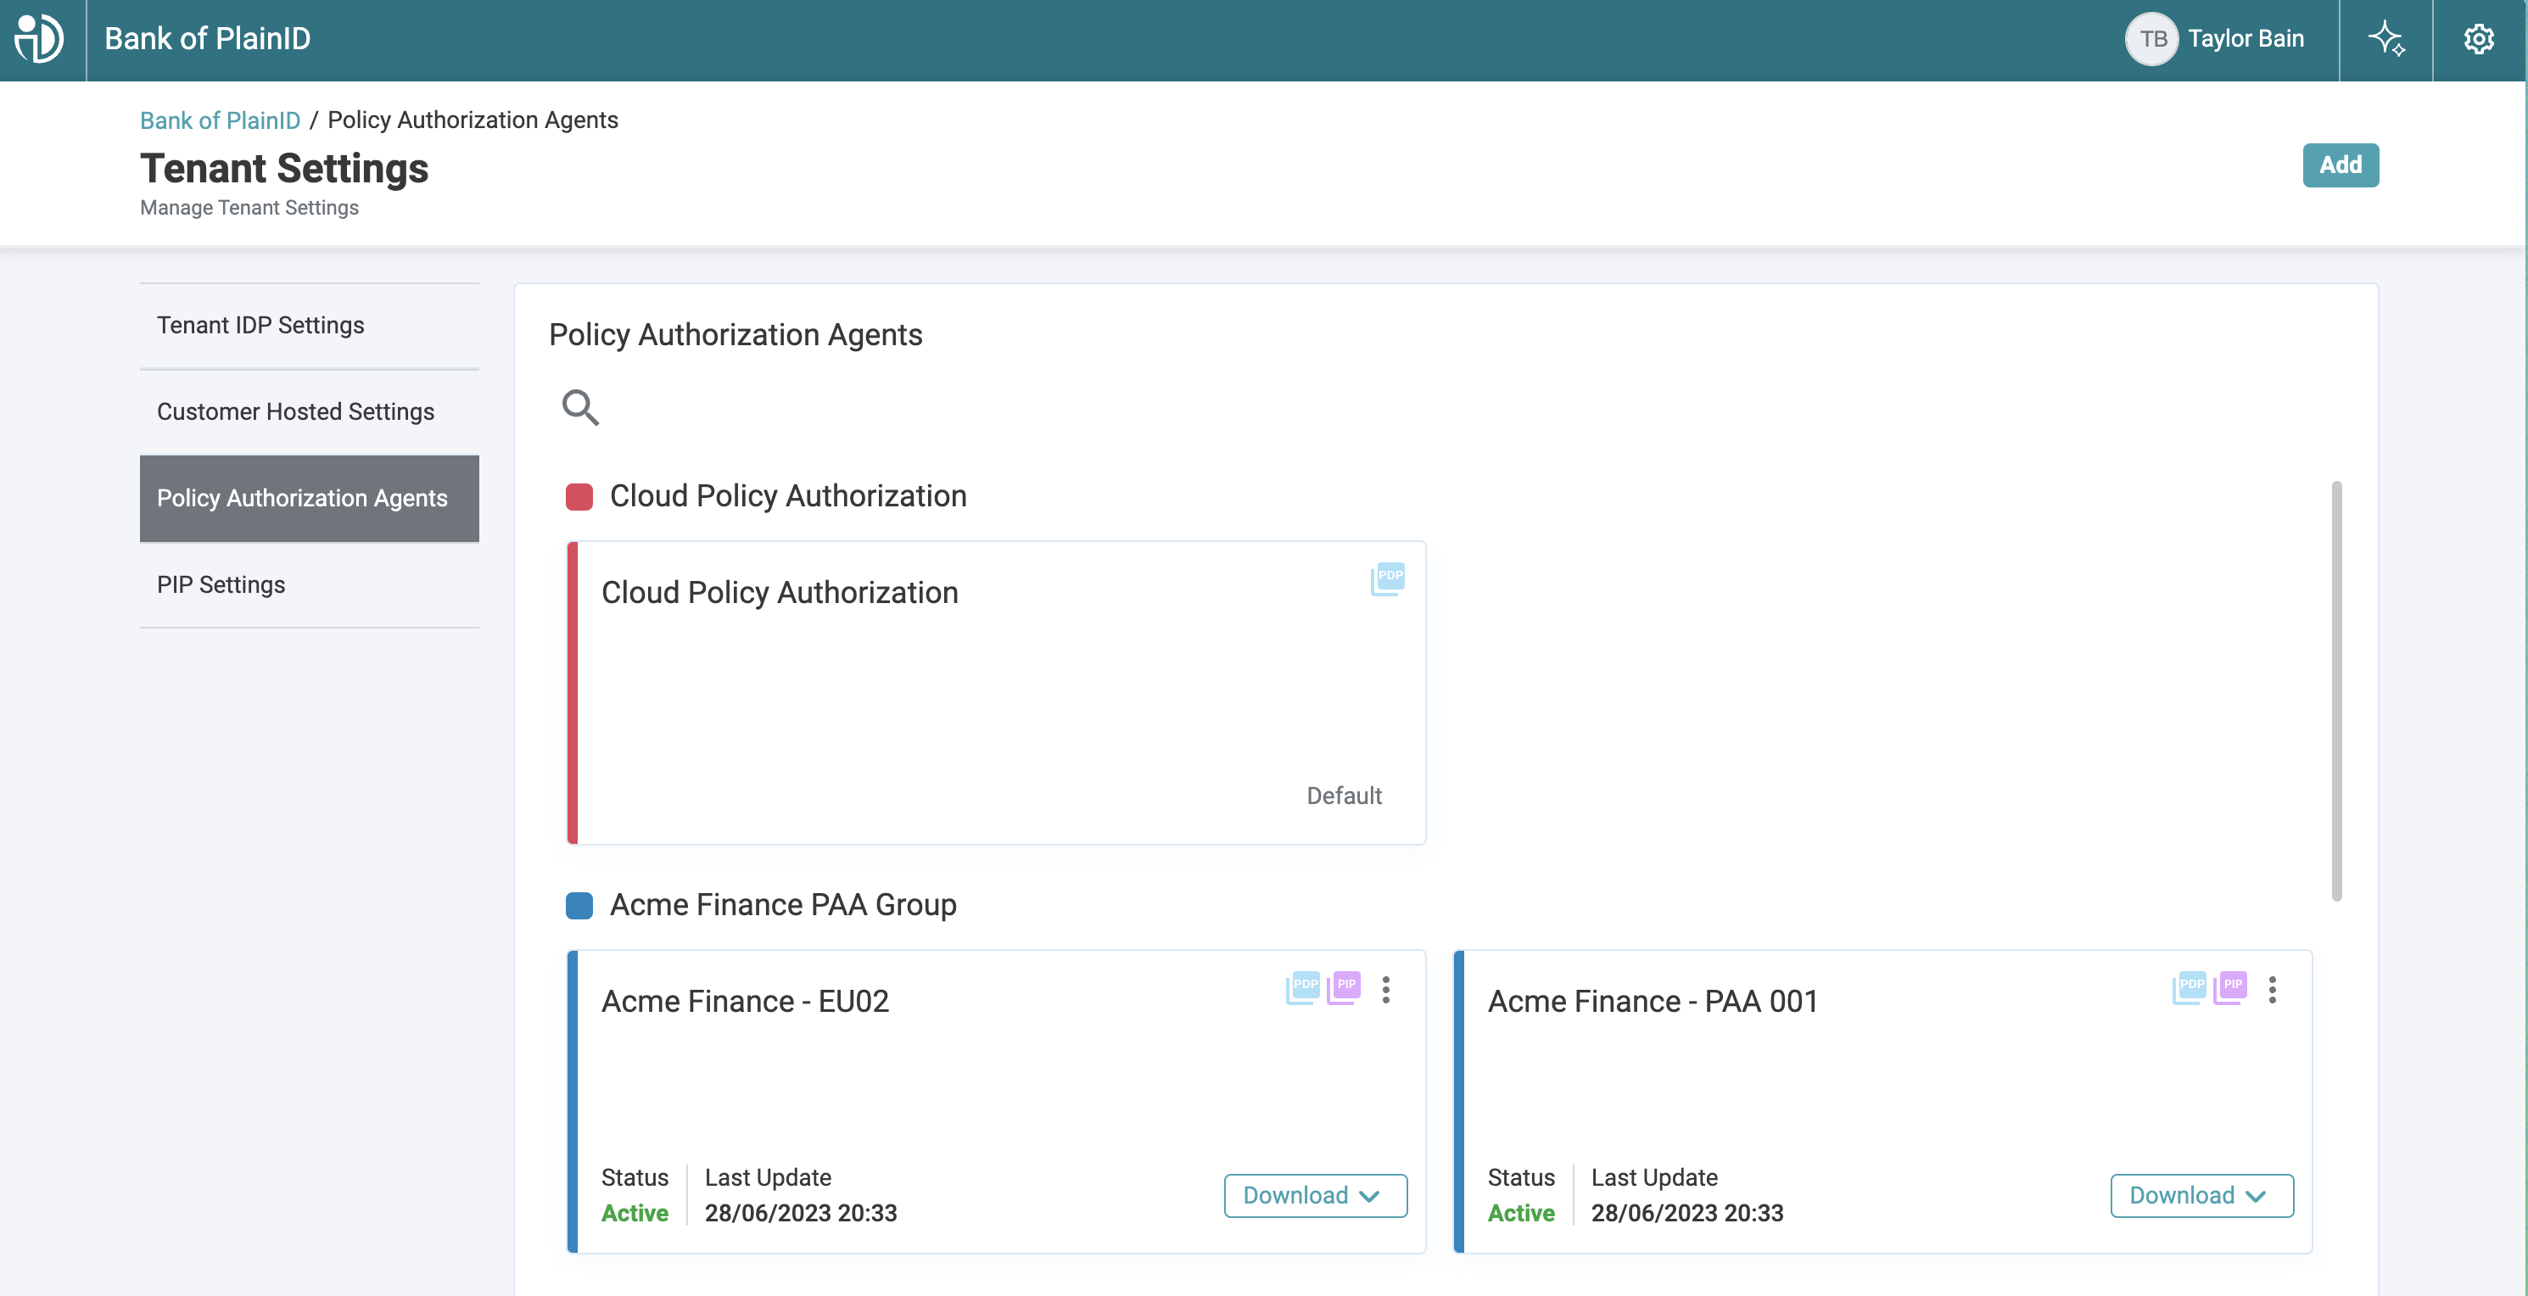This screenshot has width=2528, height=1296.
Task: Open three-dot menu on Acme Finance - EU02
Action: pos(1385,989)
